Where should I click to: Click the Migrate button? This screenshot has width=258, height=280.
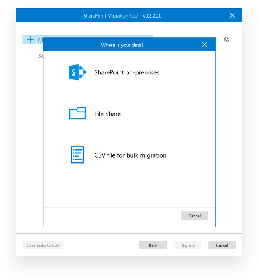coord(187,245)
